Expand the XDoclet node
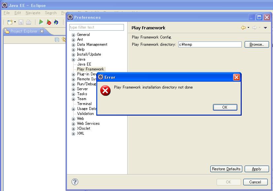The height and width of the screenshot is (191, 273). tap(73, 129)
